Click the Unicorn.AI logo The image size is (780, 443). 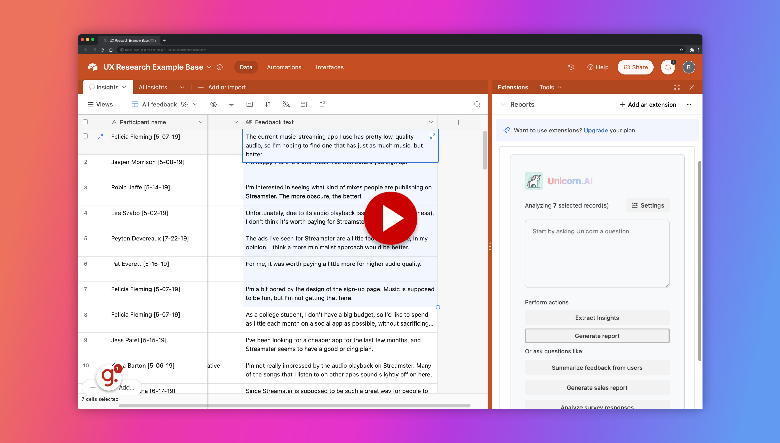pyautogui.click(x=534, y=181)
